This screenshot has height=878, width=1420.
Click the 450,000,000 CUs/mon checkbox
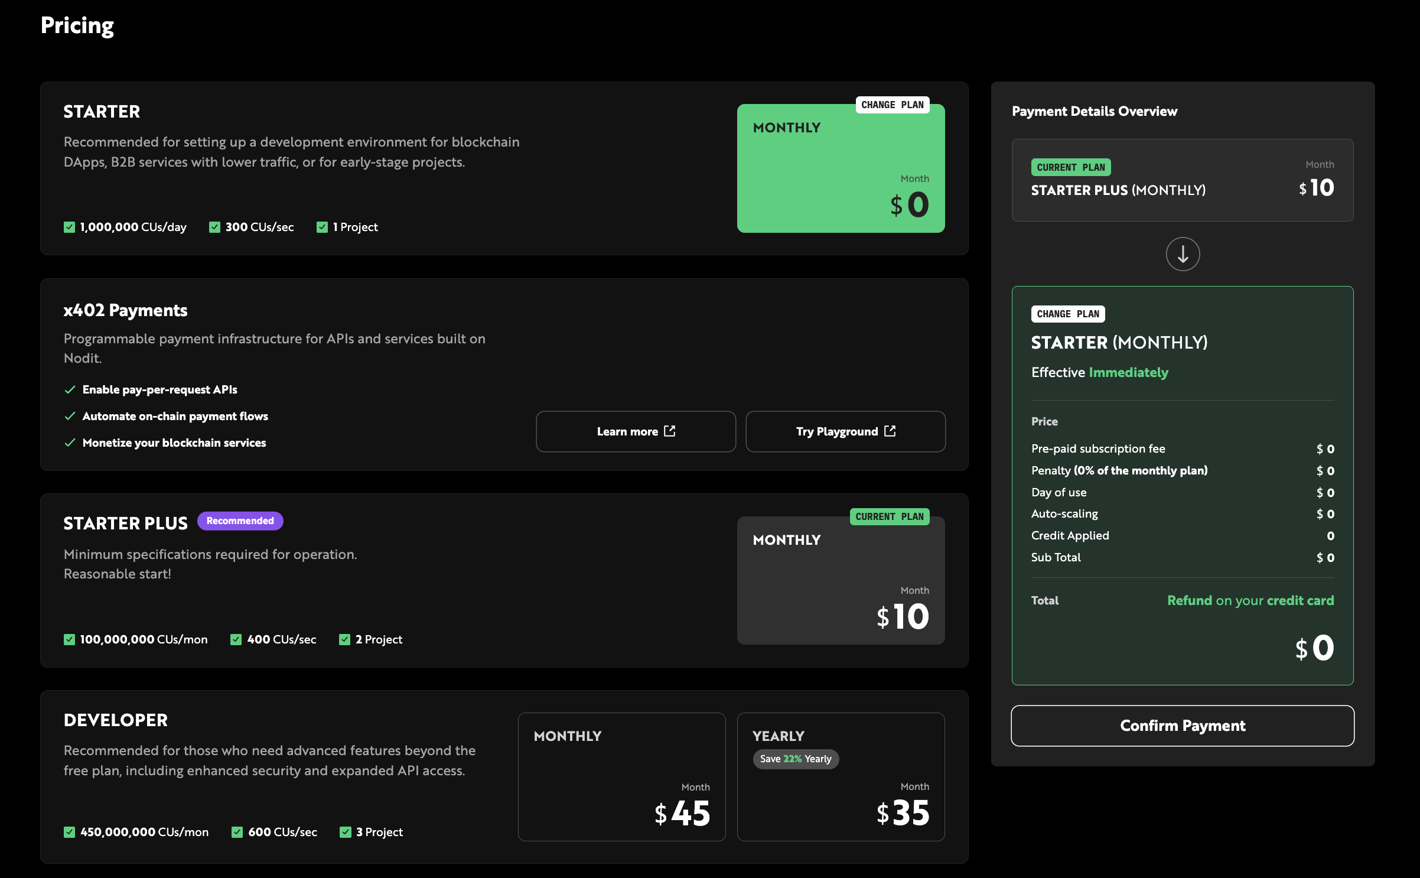(x=69, y=832)
